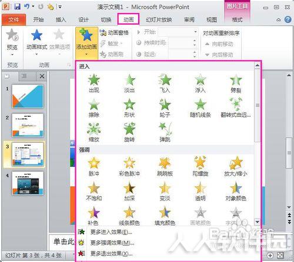Click the animation gallery scroll up arrow
This screenshot has width=294, height=262.
point(258,66)
